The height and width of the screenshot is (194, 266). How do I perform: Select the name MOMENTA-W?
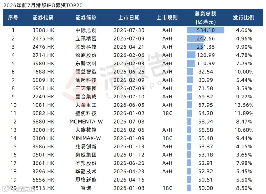86,122
